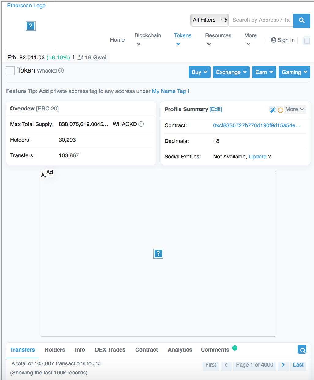Switch to the Analytics tab
Image resolution: width=314 pixels, height=380 pixels.
(x=180, y=350)
